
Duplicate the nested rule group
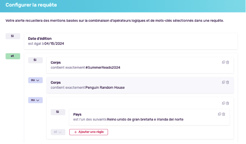point(223,103)
